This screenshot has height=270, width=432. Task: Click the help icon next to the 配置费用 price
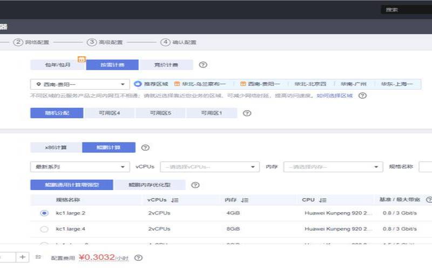pyautogui.click(x=139, y=258)
